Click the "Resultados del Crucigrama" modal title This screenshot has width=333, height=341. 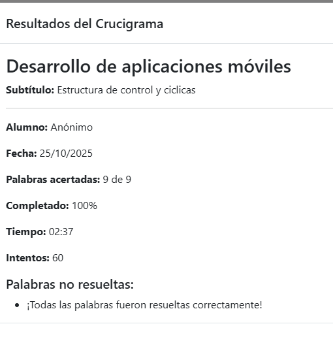(x=85, y=24)
